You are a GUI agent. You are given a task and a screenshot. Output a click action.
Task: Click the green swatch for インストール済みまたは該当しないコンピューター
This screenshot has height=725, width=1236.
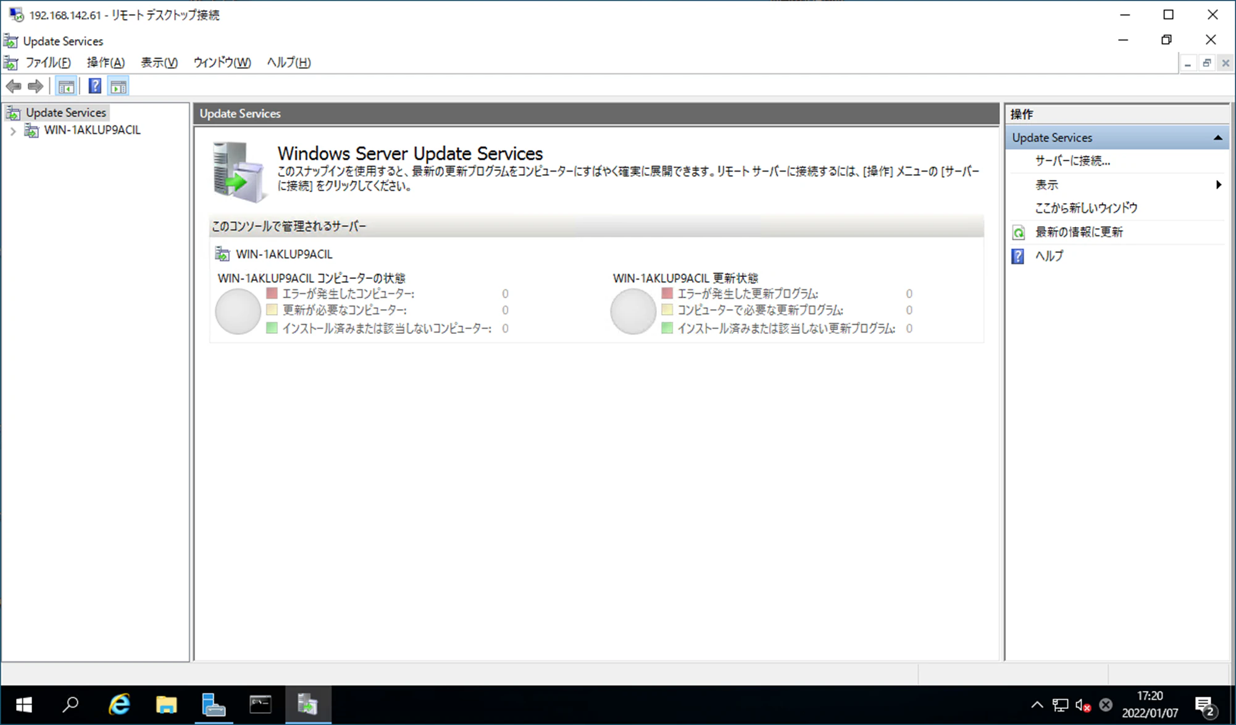272,328
